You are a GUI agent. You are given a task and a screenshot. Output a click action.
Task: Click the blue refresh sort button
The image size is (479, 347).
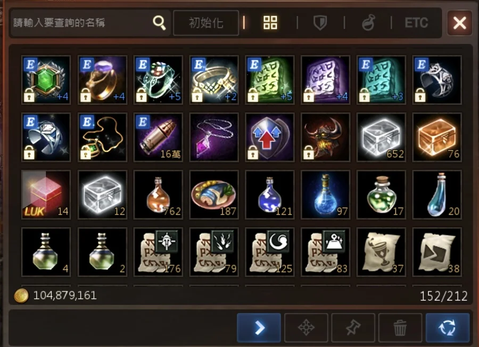(447, 328)
